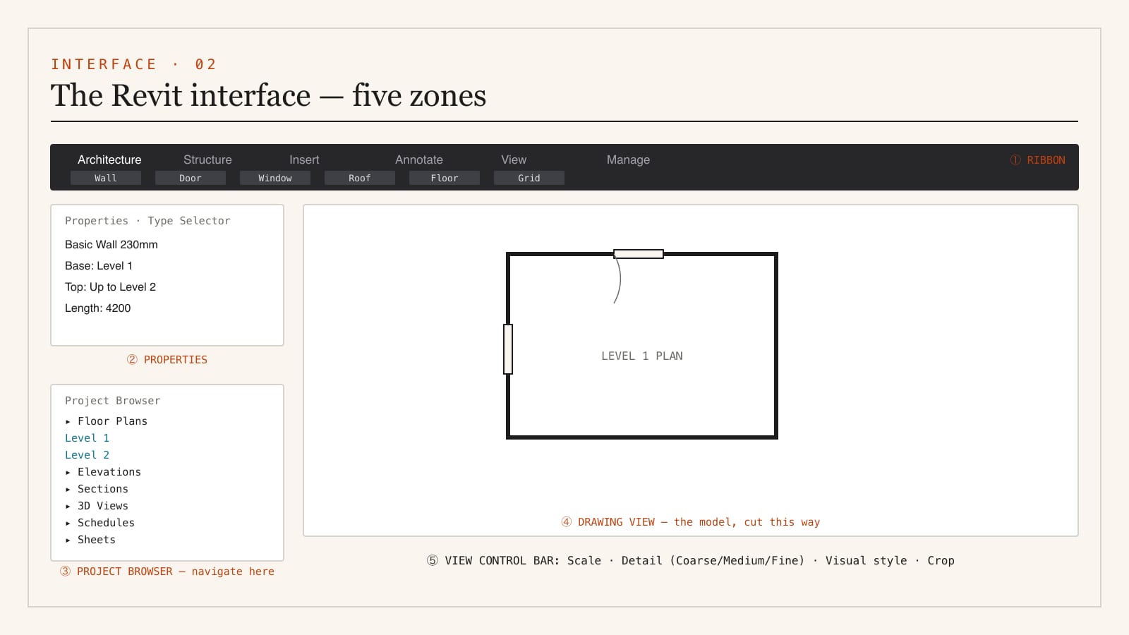Click the door swing arc in the plan
This screenshot has height=635, width=1129.
pos(617,281)
